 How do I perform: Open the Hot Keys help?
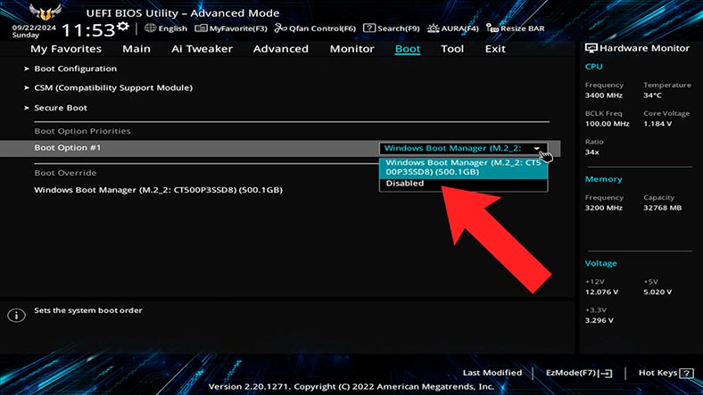(x=658, y=373)
